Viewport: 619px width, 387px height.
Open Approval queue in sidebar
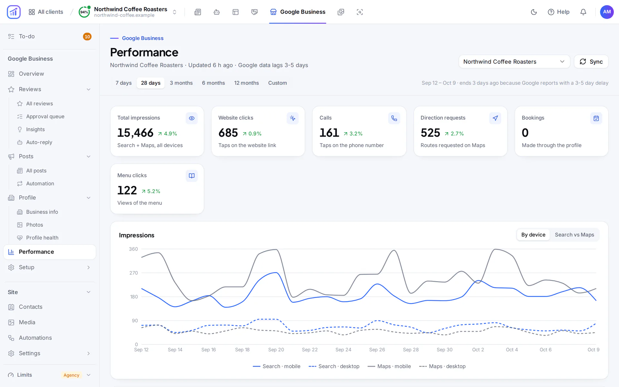coord(45,116)
